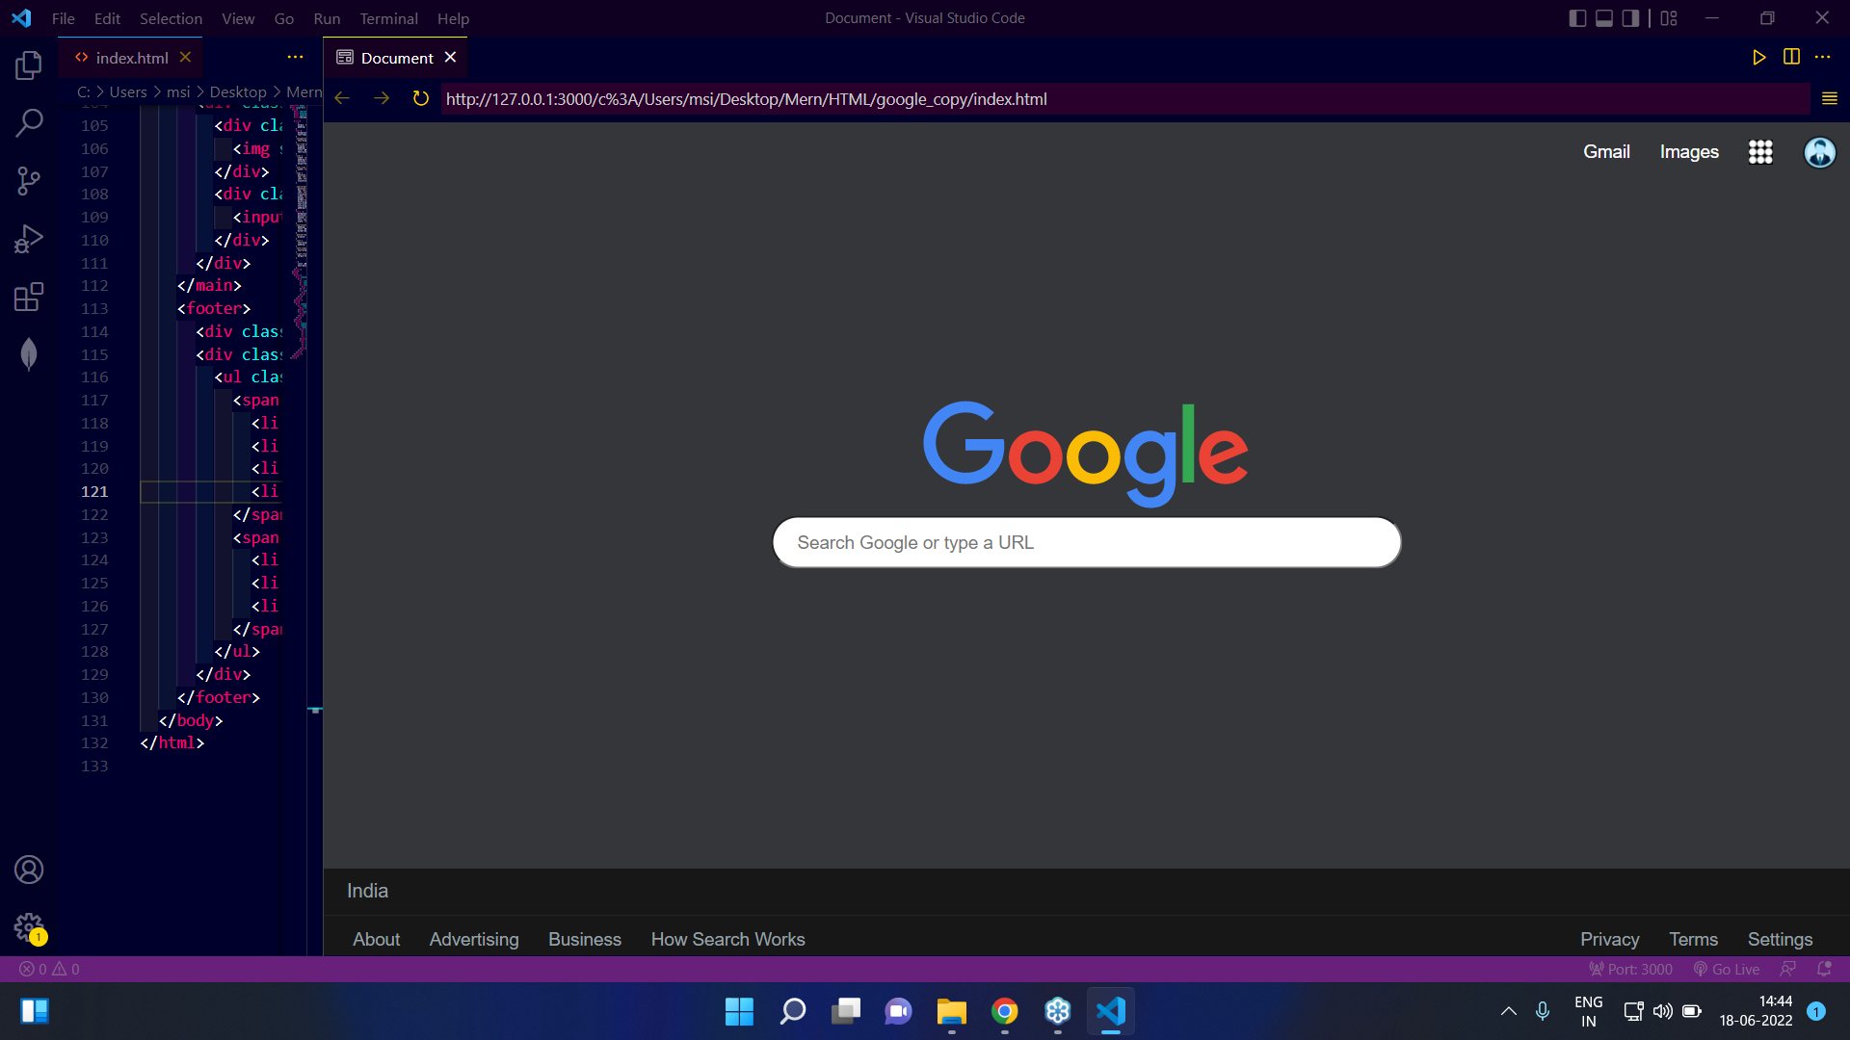The height and width of the screenshot is (1040, 1850).
Task: Refresh the browser preview
Action: [x=420, y=98]
